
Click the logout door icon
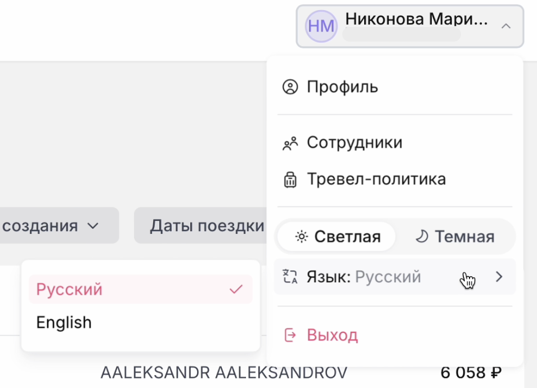[x=290, y=336]
